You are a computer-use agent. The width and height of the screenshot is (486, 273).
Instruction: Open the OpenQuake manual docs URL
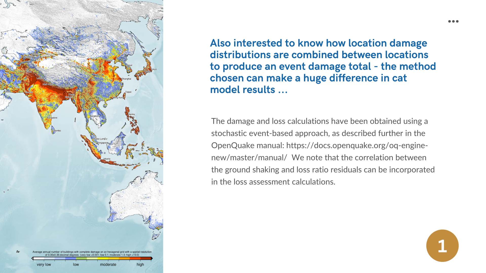coord(357,146)
